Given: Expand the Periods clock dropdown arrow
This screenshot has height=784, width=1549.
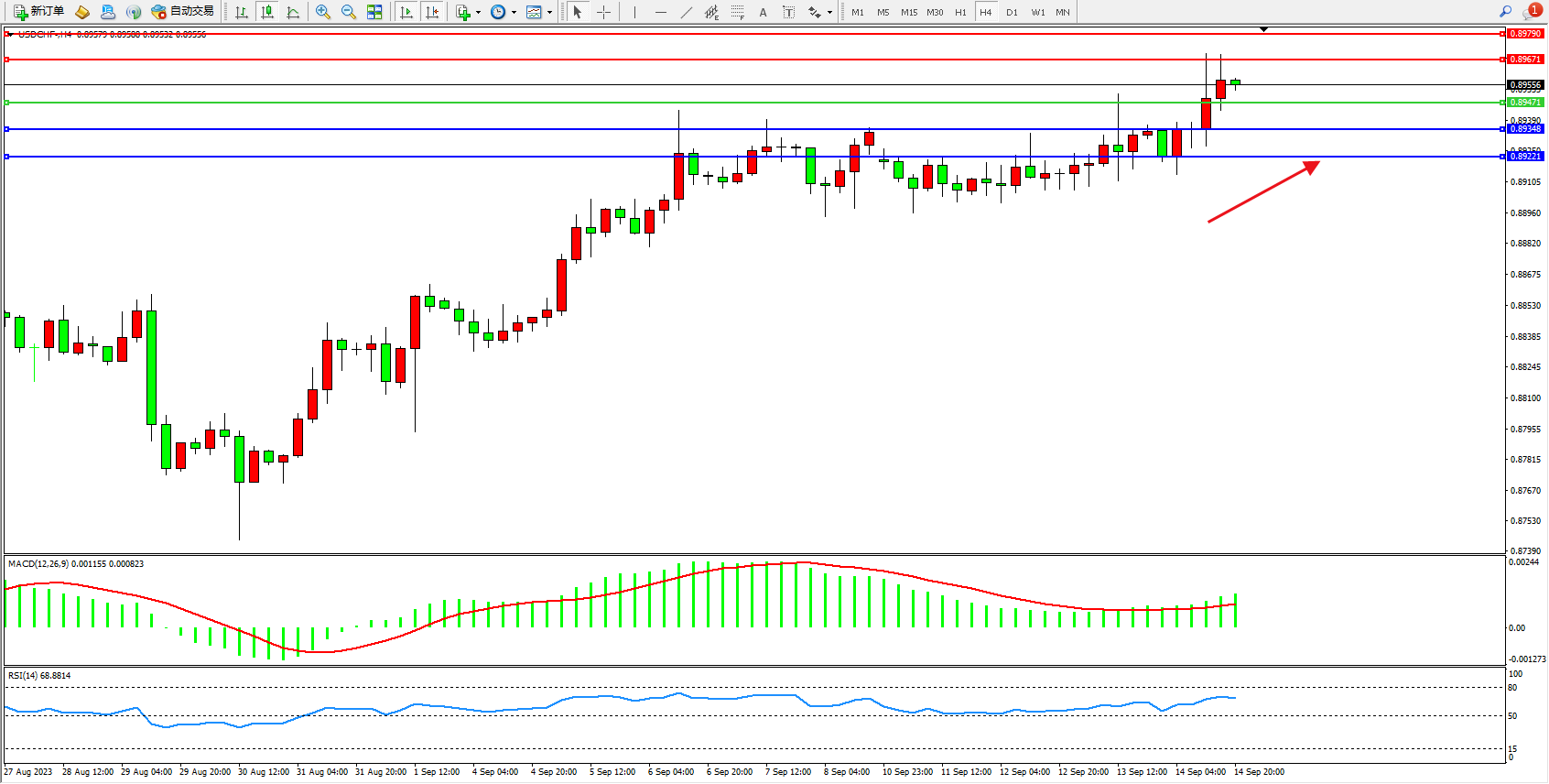Looking at the screenshot, I should point(514,13).
